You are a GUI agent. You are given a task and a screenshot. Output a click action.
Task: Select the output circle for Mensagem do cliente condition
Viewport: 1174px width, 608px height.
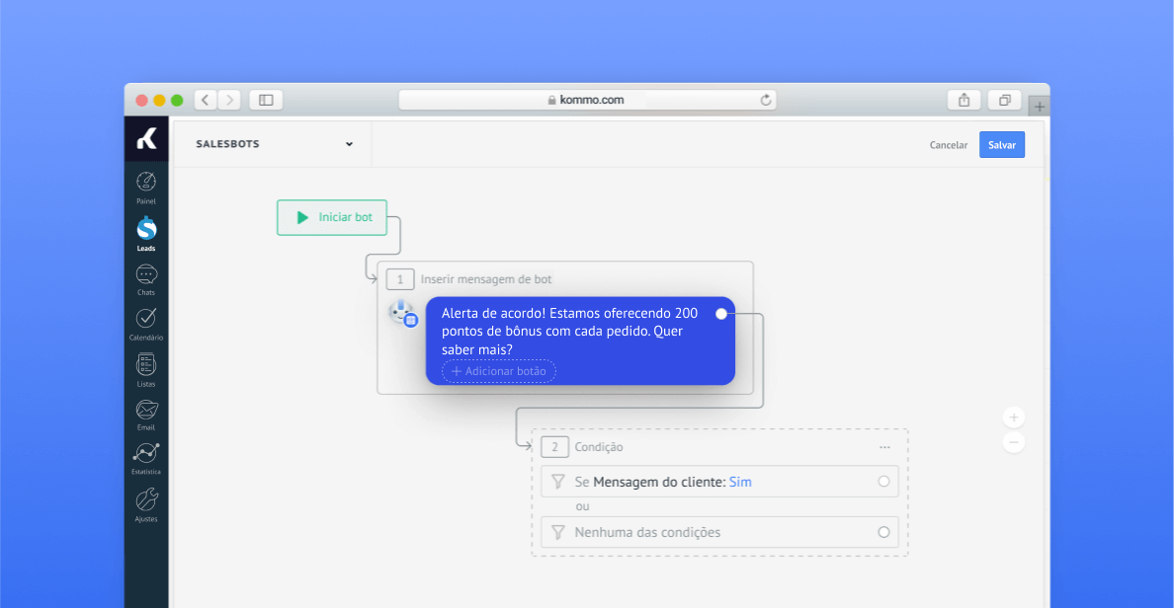coord(883,482)
